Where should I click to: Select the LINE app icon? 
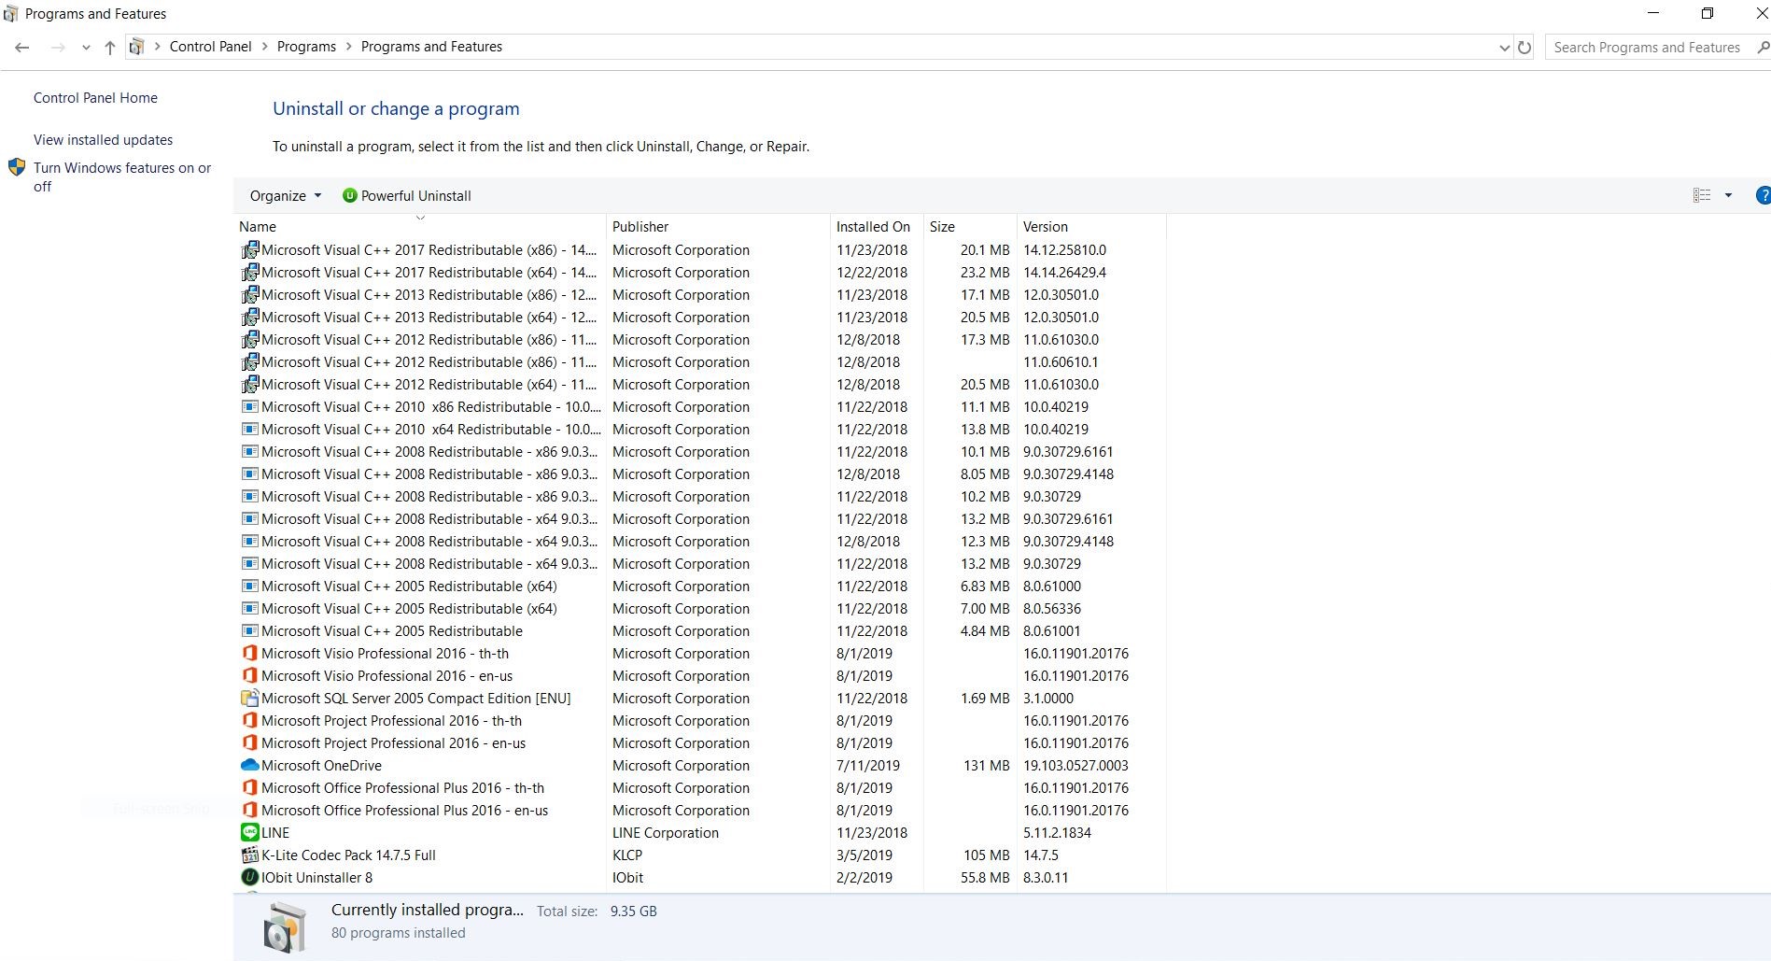250,832
